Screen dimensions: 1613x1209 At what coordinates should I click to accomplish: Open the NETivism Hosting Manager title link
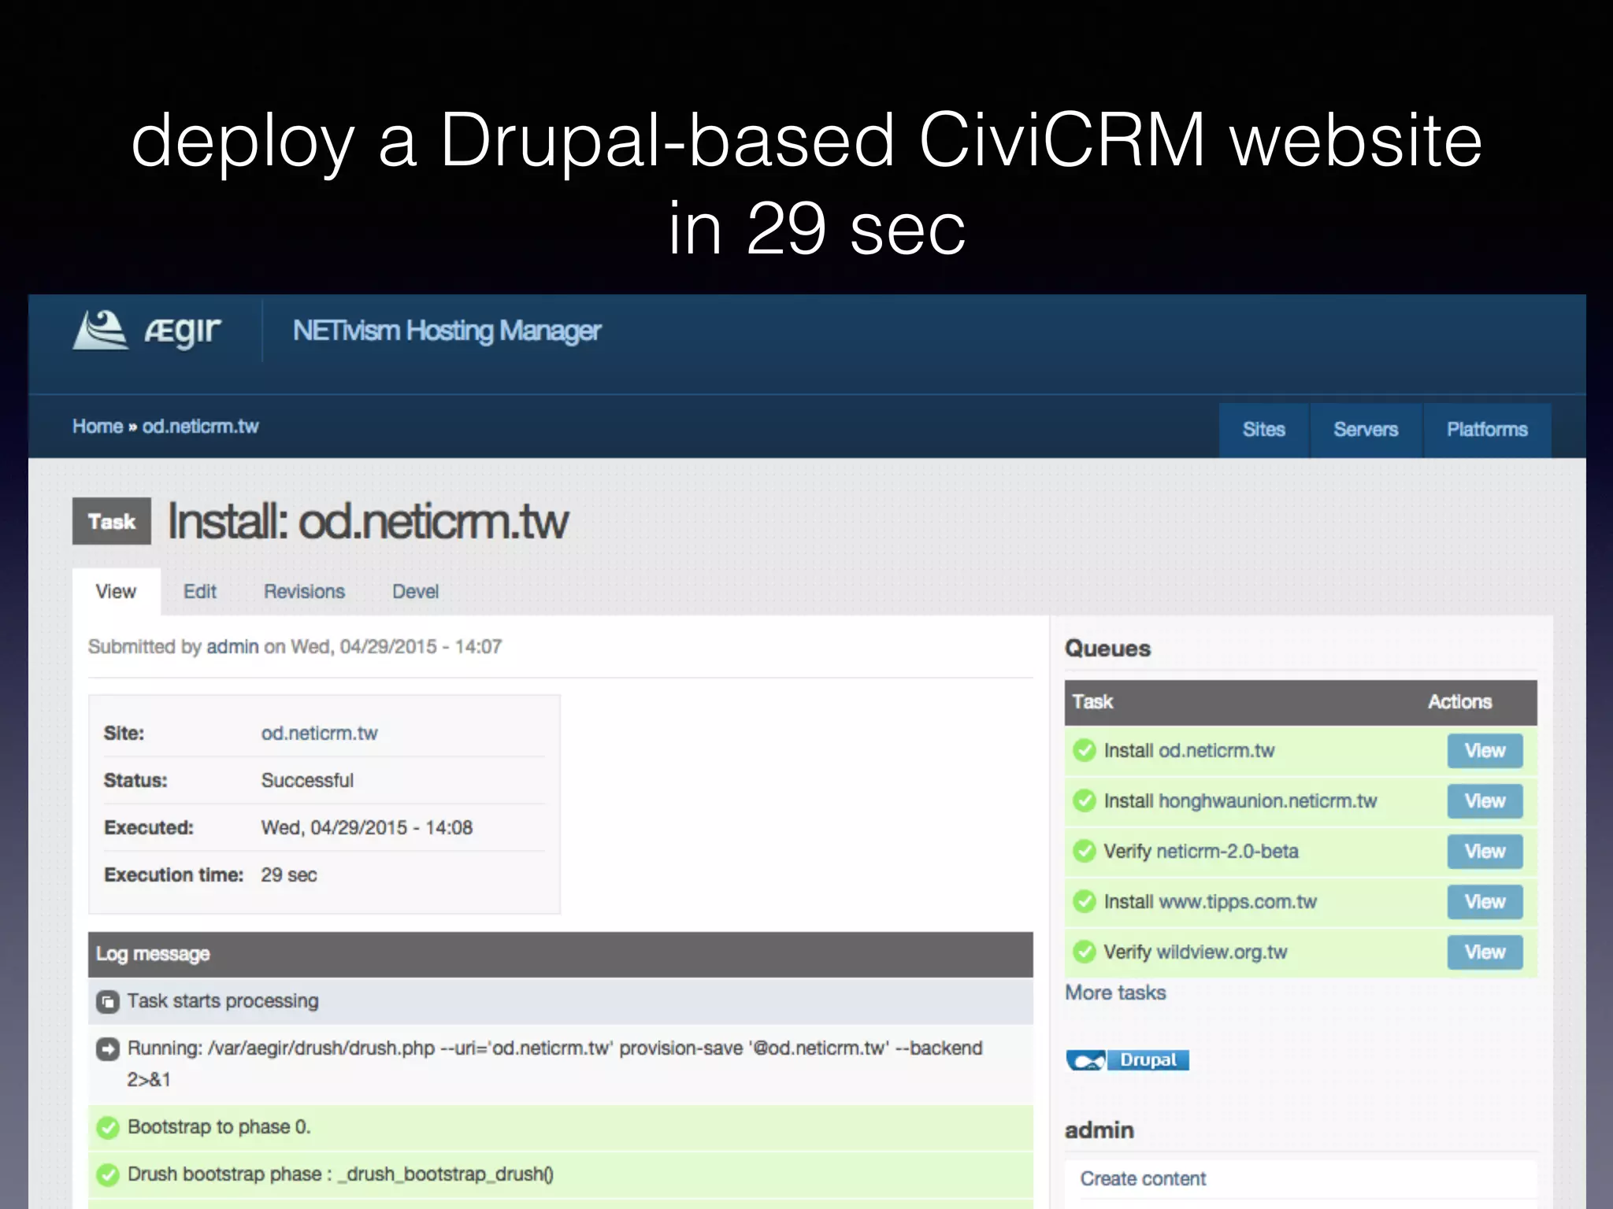click(447, 331)
